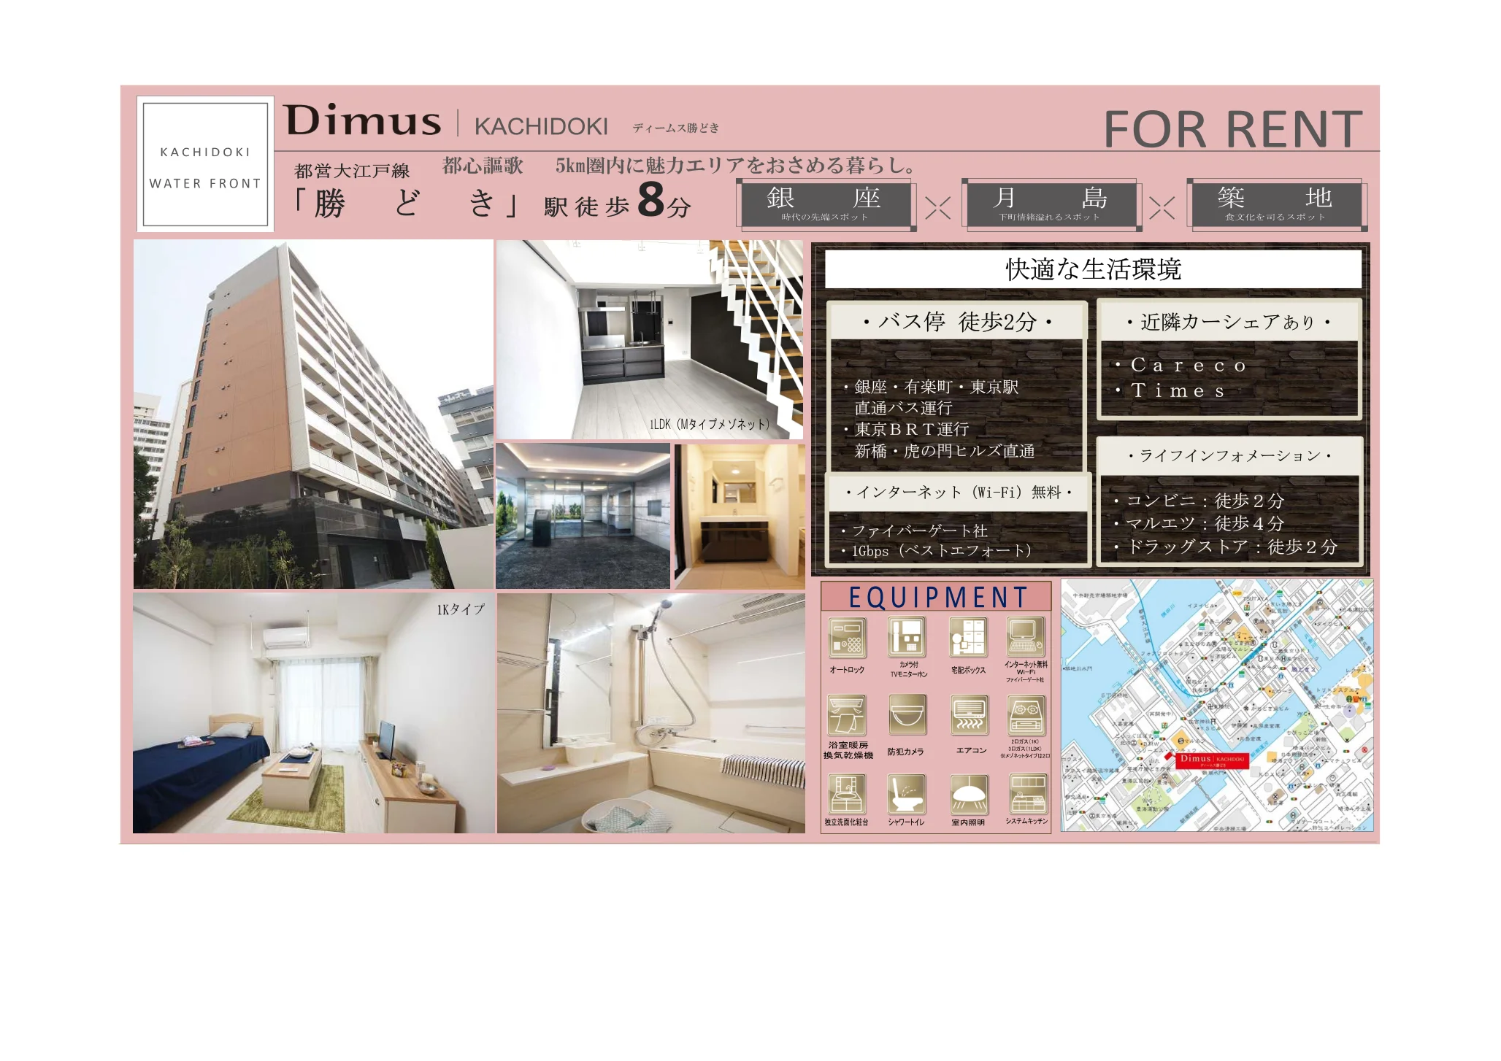Click the red Dimus marker on map

pos(1211,760)
